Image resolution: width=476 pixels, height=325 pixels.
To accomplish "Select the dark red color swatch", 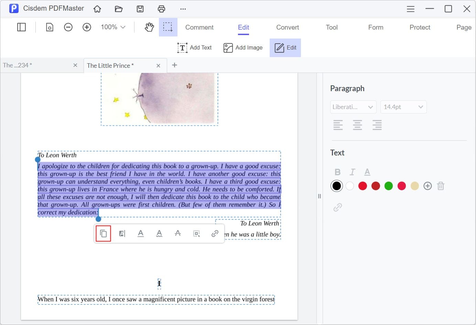I will (x=376, y=186).
